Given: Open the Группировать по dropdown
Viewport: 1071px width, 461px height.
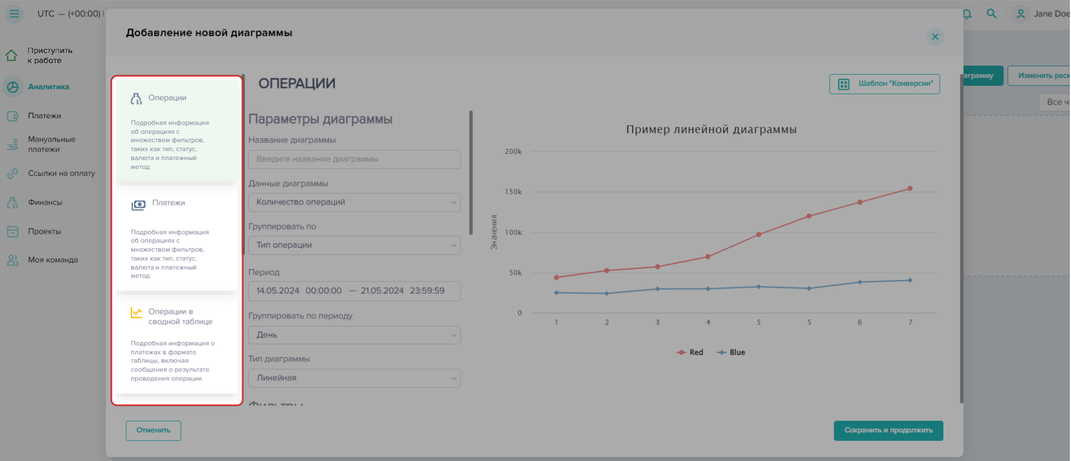Looking at the screenshot, I should (354, 245).
